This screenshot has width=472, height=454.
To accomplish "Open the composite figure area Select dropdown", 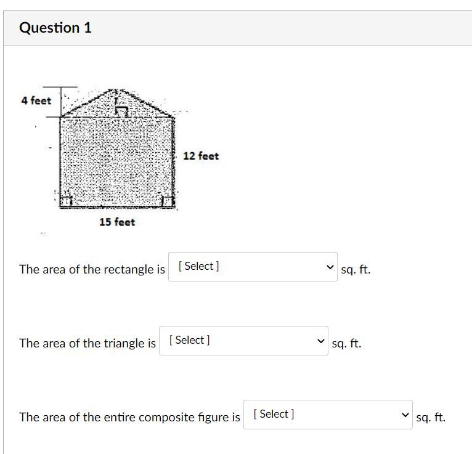I will coord(328,415).
